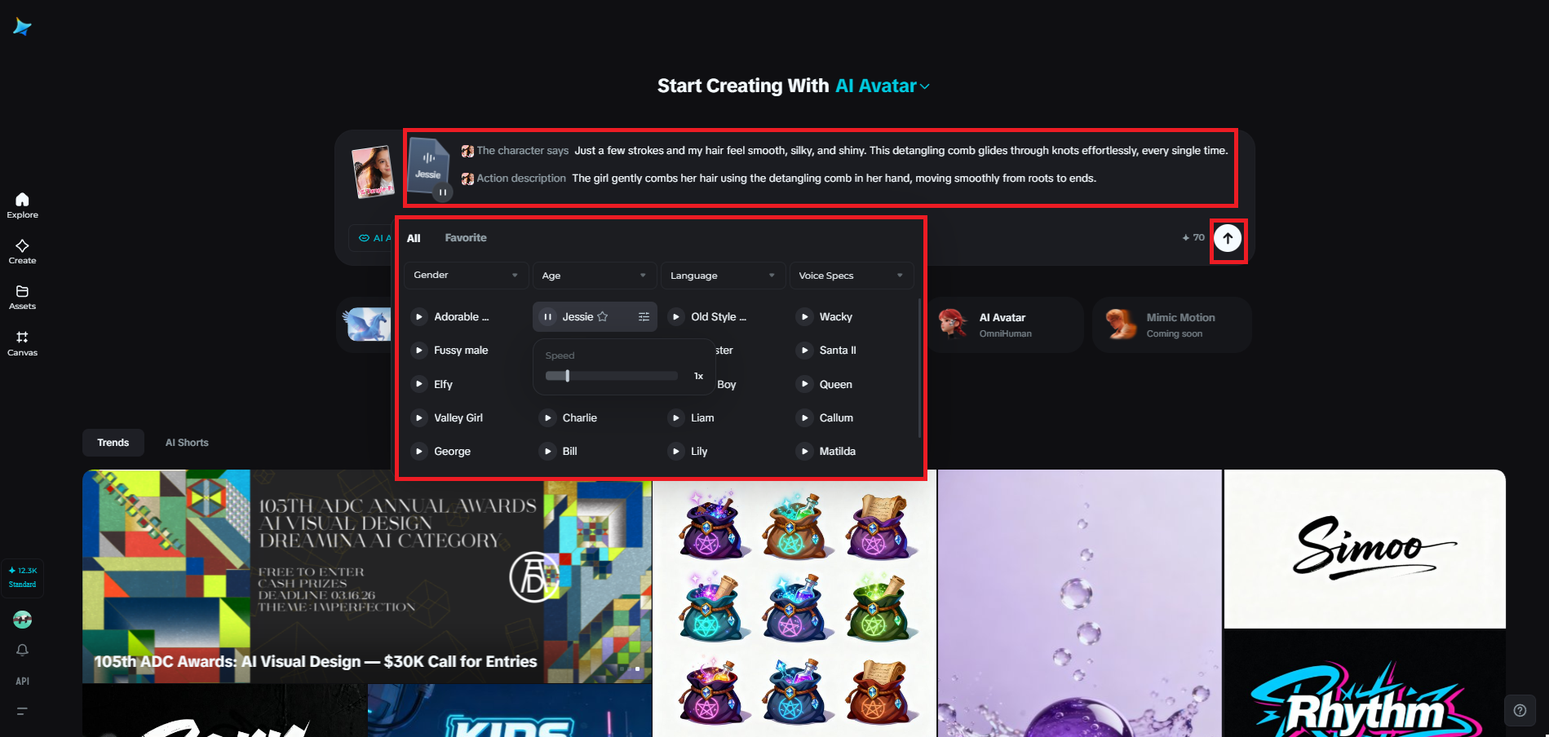Screen dimensions: 1549x737
Task: Open Jessie voice settings sliders icon
Action: (644, 317)
